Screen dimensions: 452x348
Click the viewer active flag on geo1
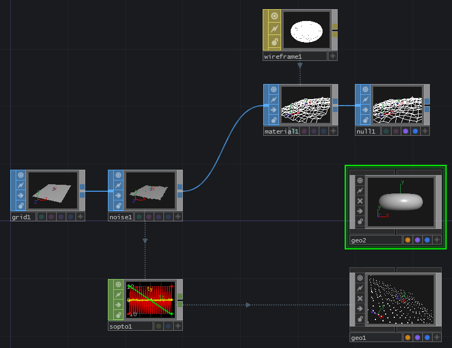pyautogui.click(x=360, y=278)
